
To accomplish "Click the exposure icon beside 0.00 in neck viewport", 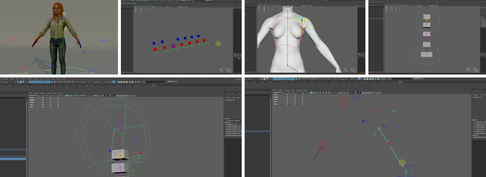I will pyautogui.click(x=103, y=96).
